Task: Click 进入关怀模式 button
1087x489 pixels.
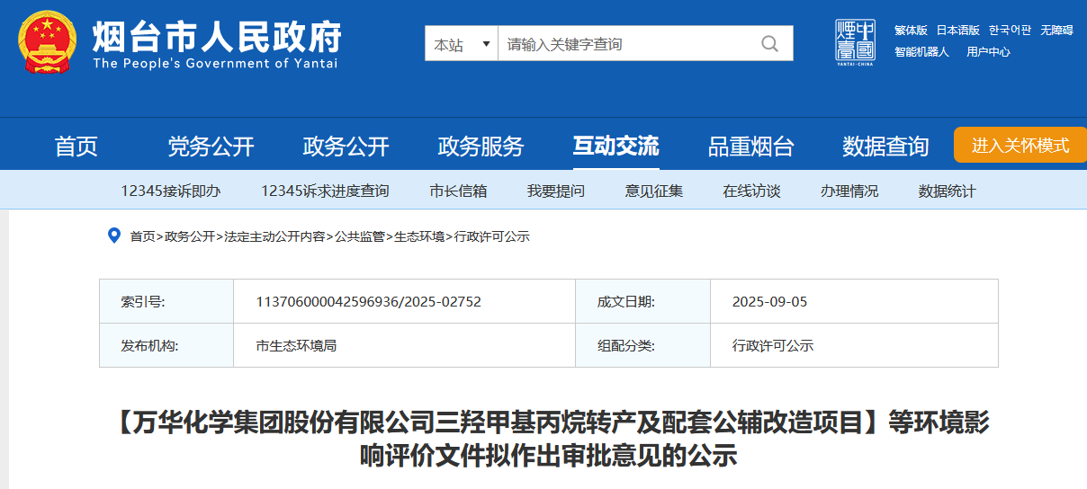Action: [1020, 145]
